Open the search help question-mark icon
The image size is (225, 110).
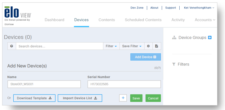coord(12,46)
